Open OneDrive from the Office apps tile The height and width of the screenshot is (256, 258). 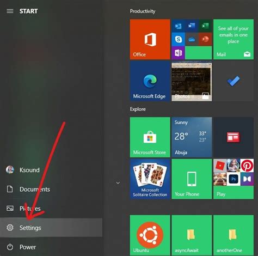[x=192, y=39]
